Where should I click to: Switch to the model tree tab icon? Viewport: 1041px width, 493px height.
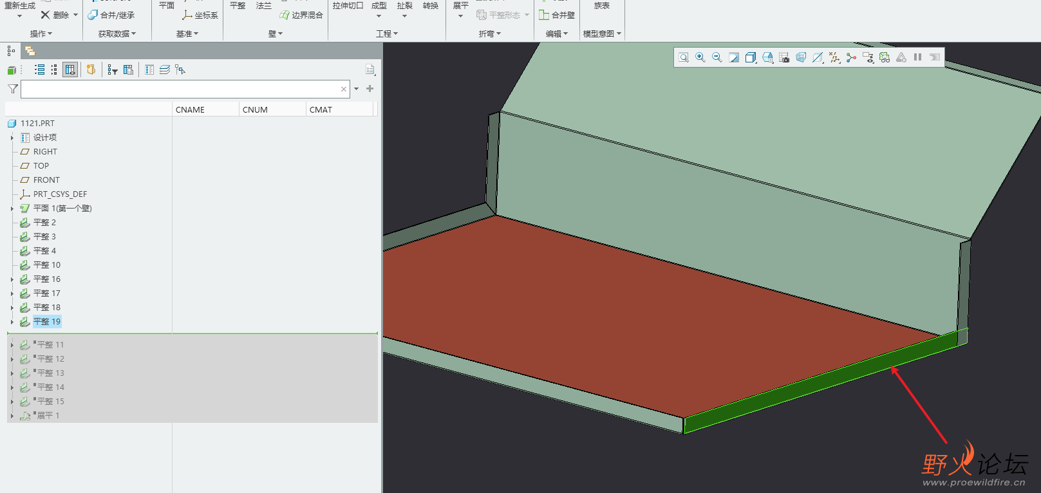coord(11,51)
